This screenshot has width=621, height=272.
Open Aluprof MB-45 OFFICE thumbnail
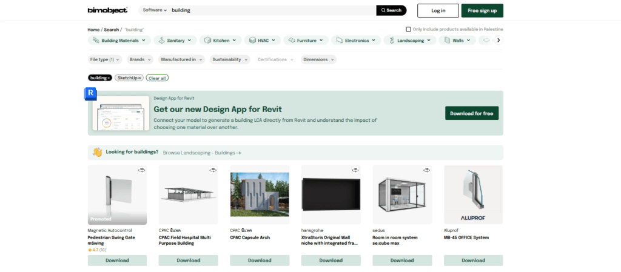(x=473, y=194)
